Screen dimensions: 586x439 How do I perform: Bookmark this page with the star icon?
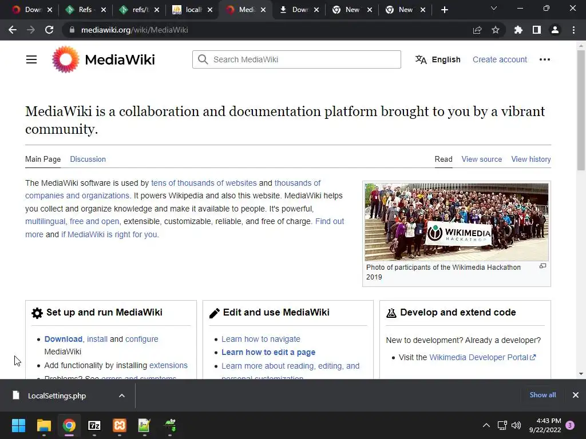[x=496, y=30]
